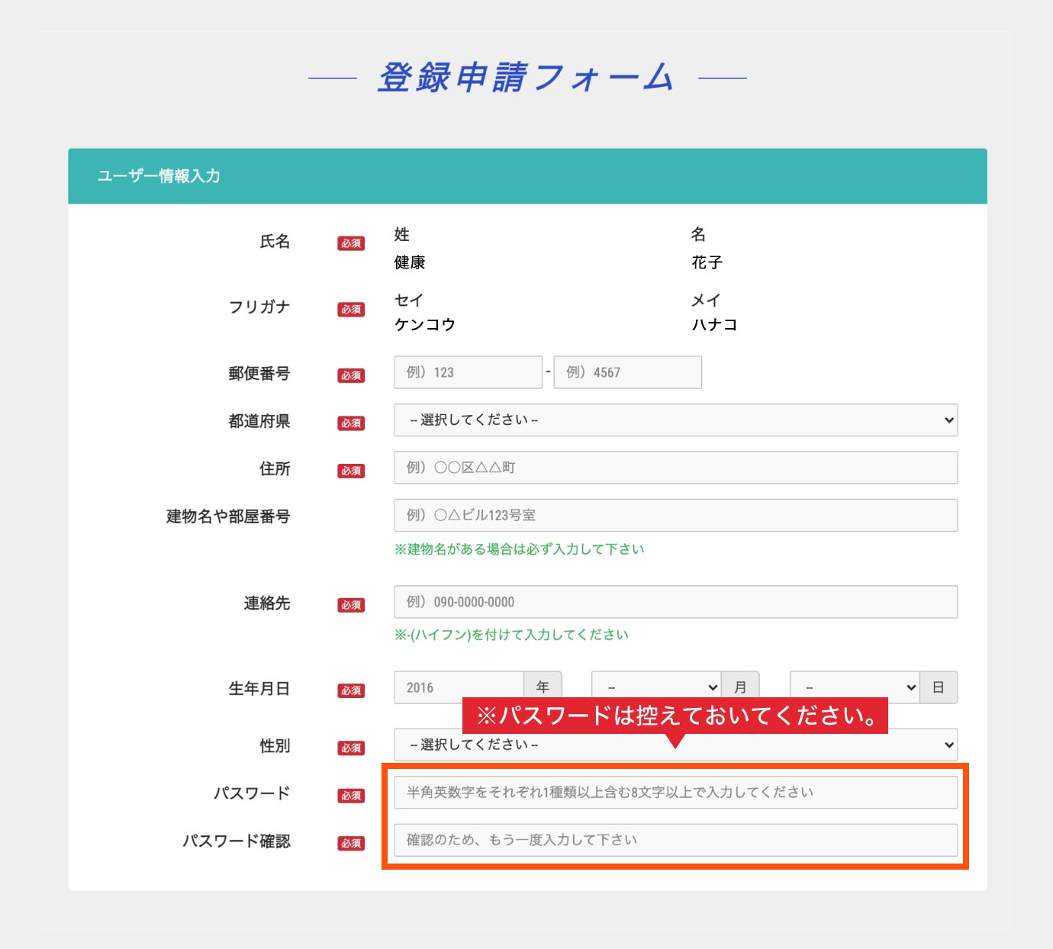Viewport: 1053px width, 949px height.
Task: Click the 連絡先 phone number field
Action: point(675,602)
